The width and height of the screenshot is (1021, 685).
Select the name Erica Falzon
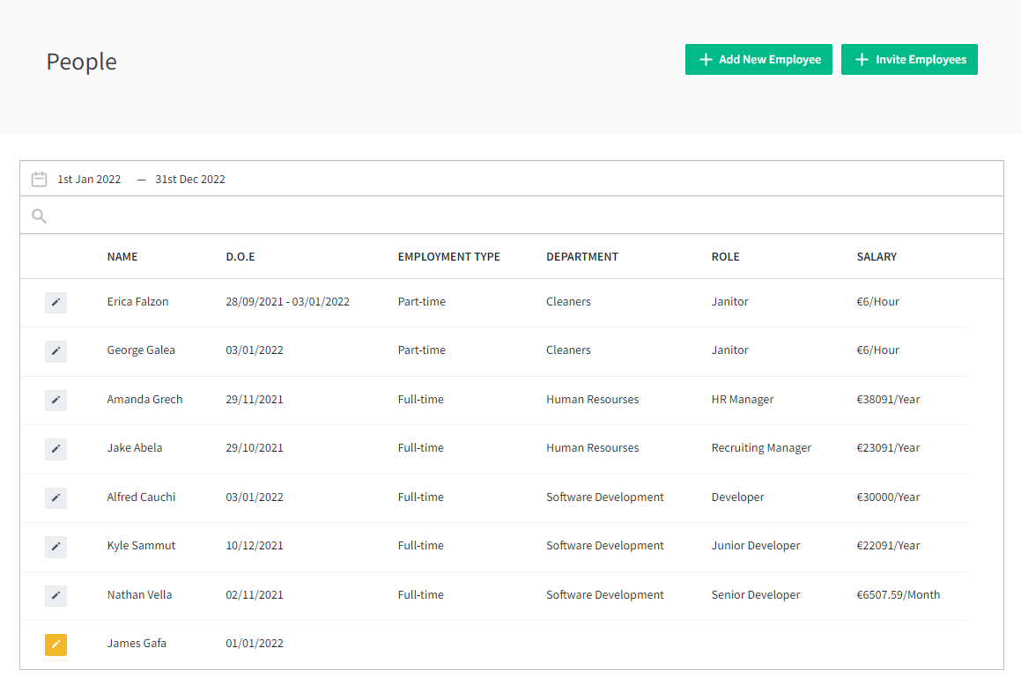[137, 302]
